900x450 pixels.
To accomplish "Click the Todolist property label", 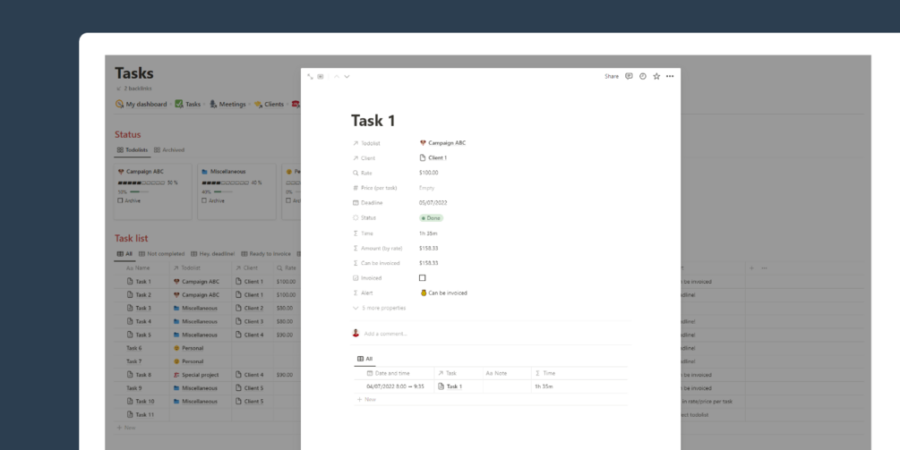I will [x=366, y=143].
